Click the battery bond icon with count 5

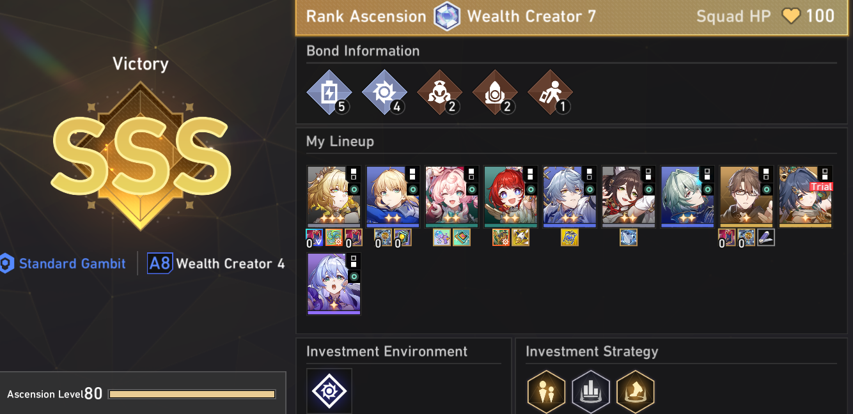click(x=329, y=92)
